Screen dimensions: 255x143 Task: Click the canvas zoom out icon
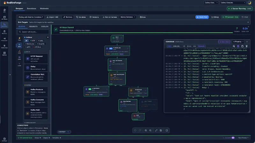tap(150, 130)
